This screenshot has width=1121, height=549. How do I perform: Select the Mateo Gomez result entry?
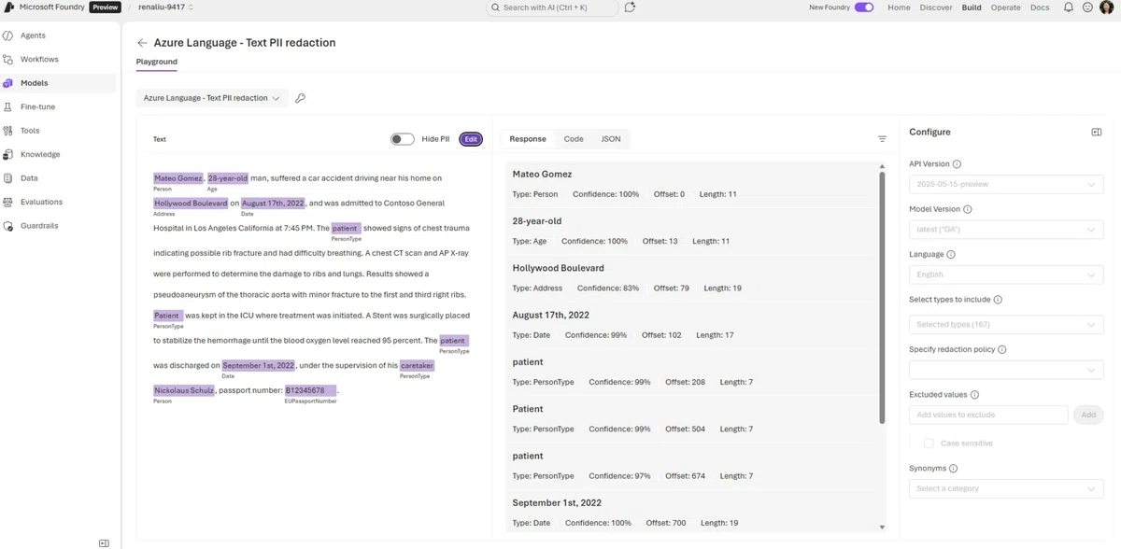pyautogui.click(x=691, y=184)
